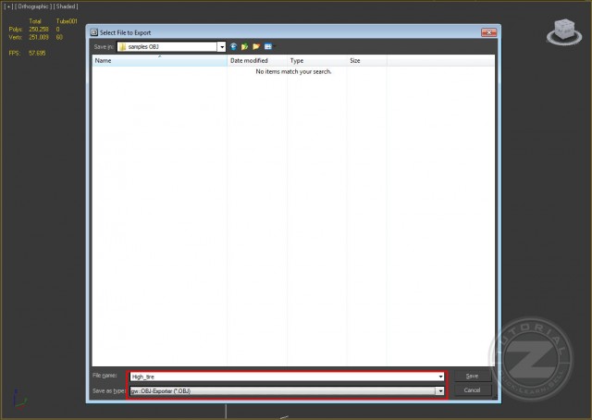Expand the Save as type dropdown
This screenshot has width=592, height=420.
click(x=440, y=390)
